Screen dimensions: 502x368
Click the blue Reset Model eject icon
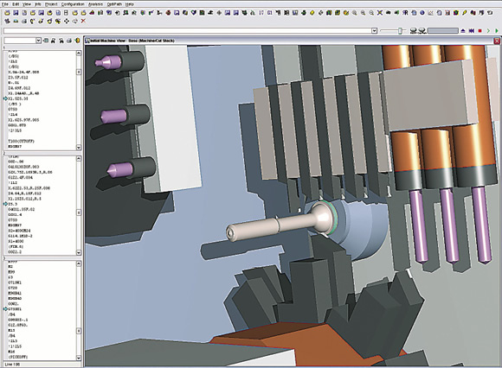(x=463, y=31)
